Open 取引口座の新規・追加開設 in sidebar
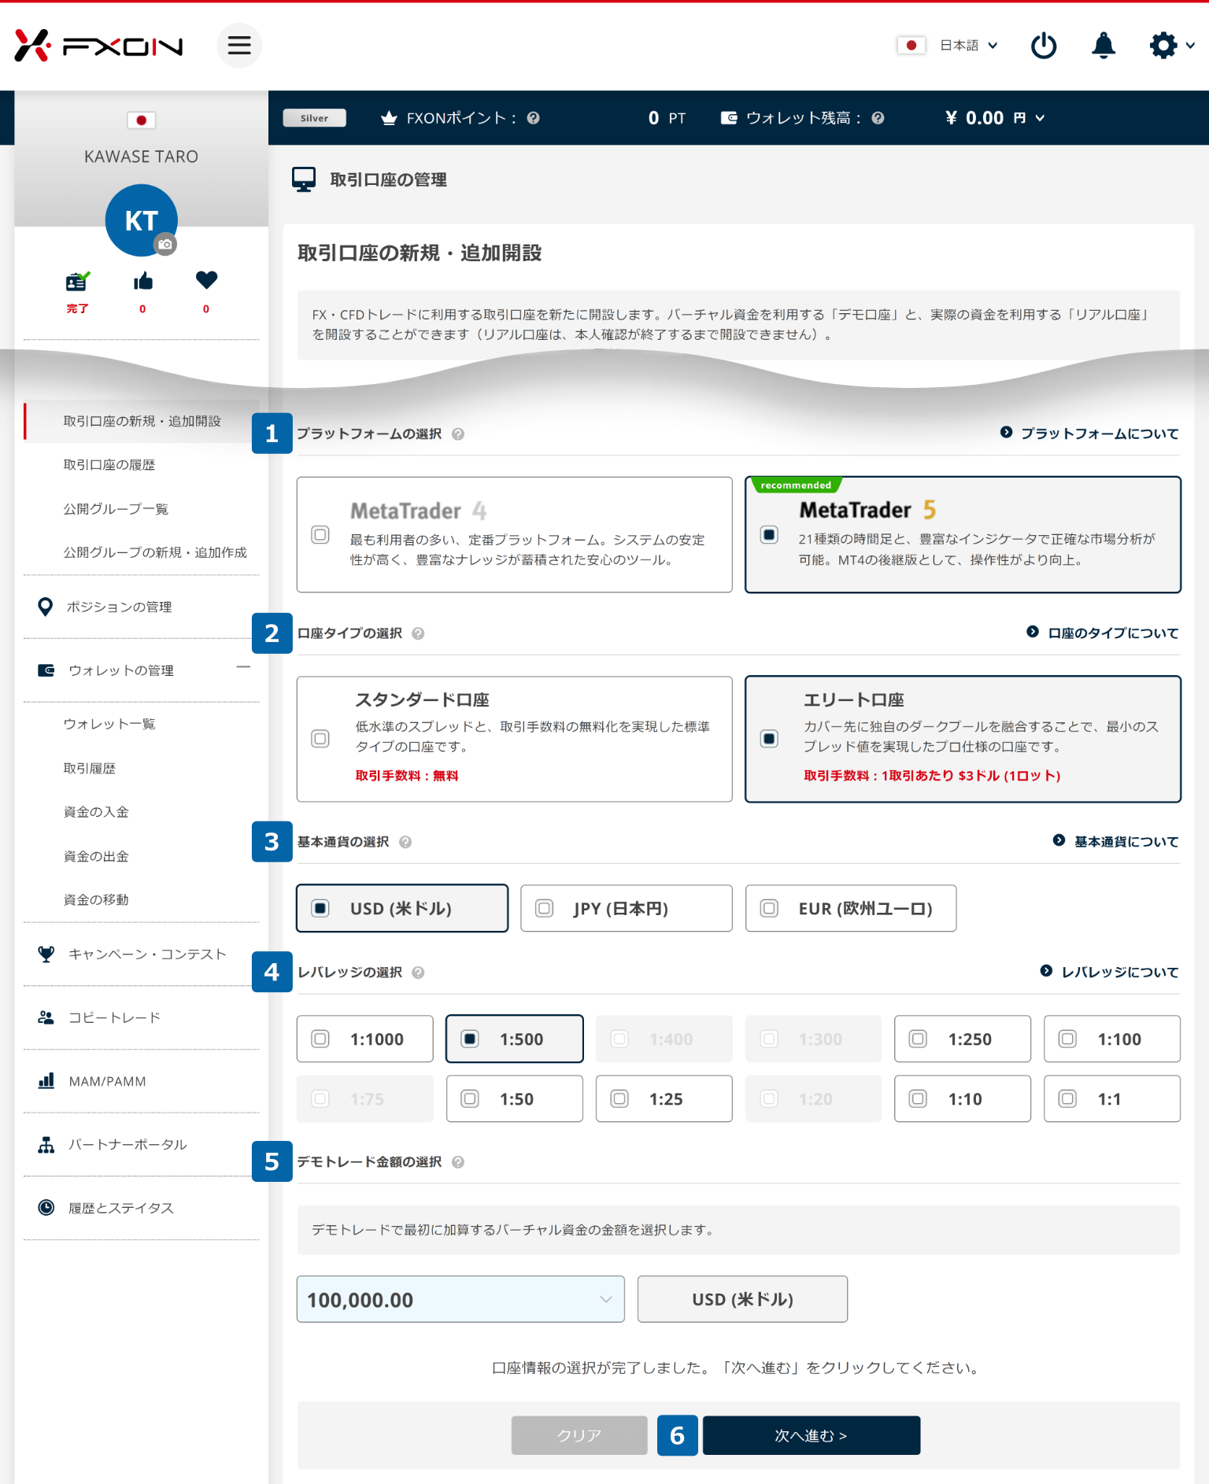This screenshot has width=1209, height=1484. (x=142, y=421)
